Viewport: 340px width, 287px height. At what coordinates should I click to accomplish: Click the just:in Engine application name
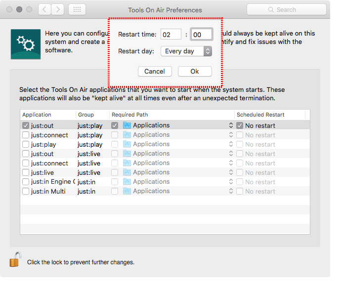pyautogui.click(x=53, y=182)
